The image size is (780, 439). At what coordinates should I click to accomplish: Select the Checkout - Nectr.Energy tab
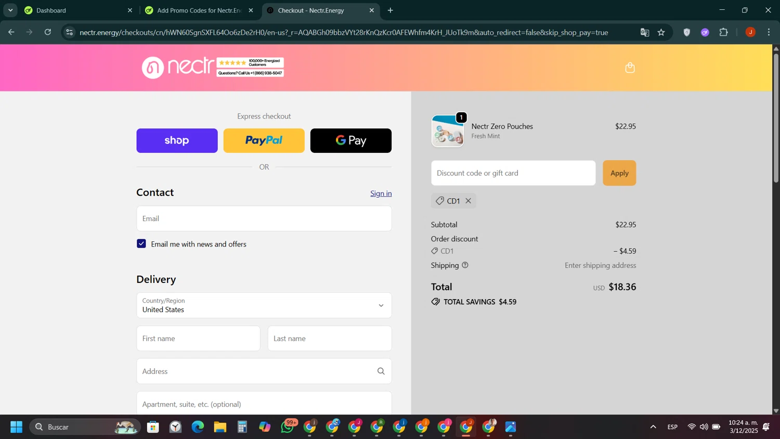(x=320, y=10)
